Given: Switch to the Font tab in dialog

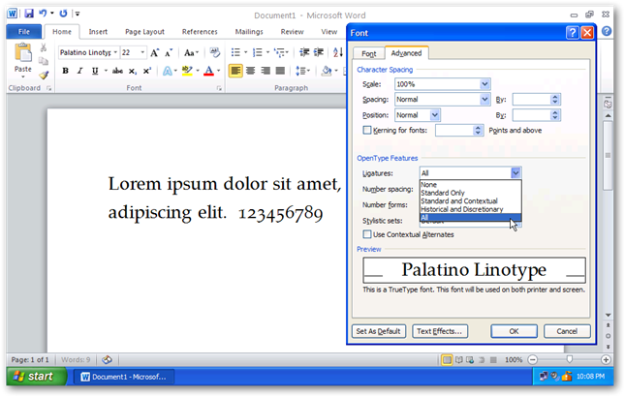Looking at the screenshot, I should tap(369, 53).
